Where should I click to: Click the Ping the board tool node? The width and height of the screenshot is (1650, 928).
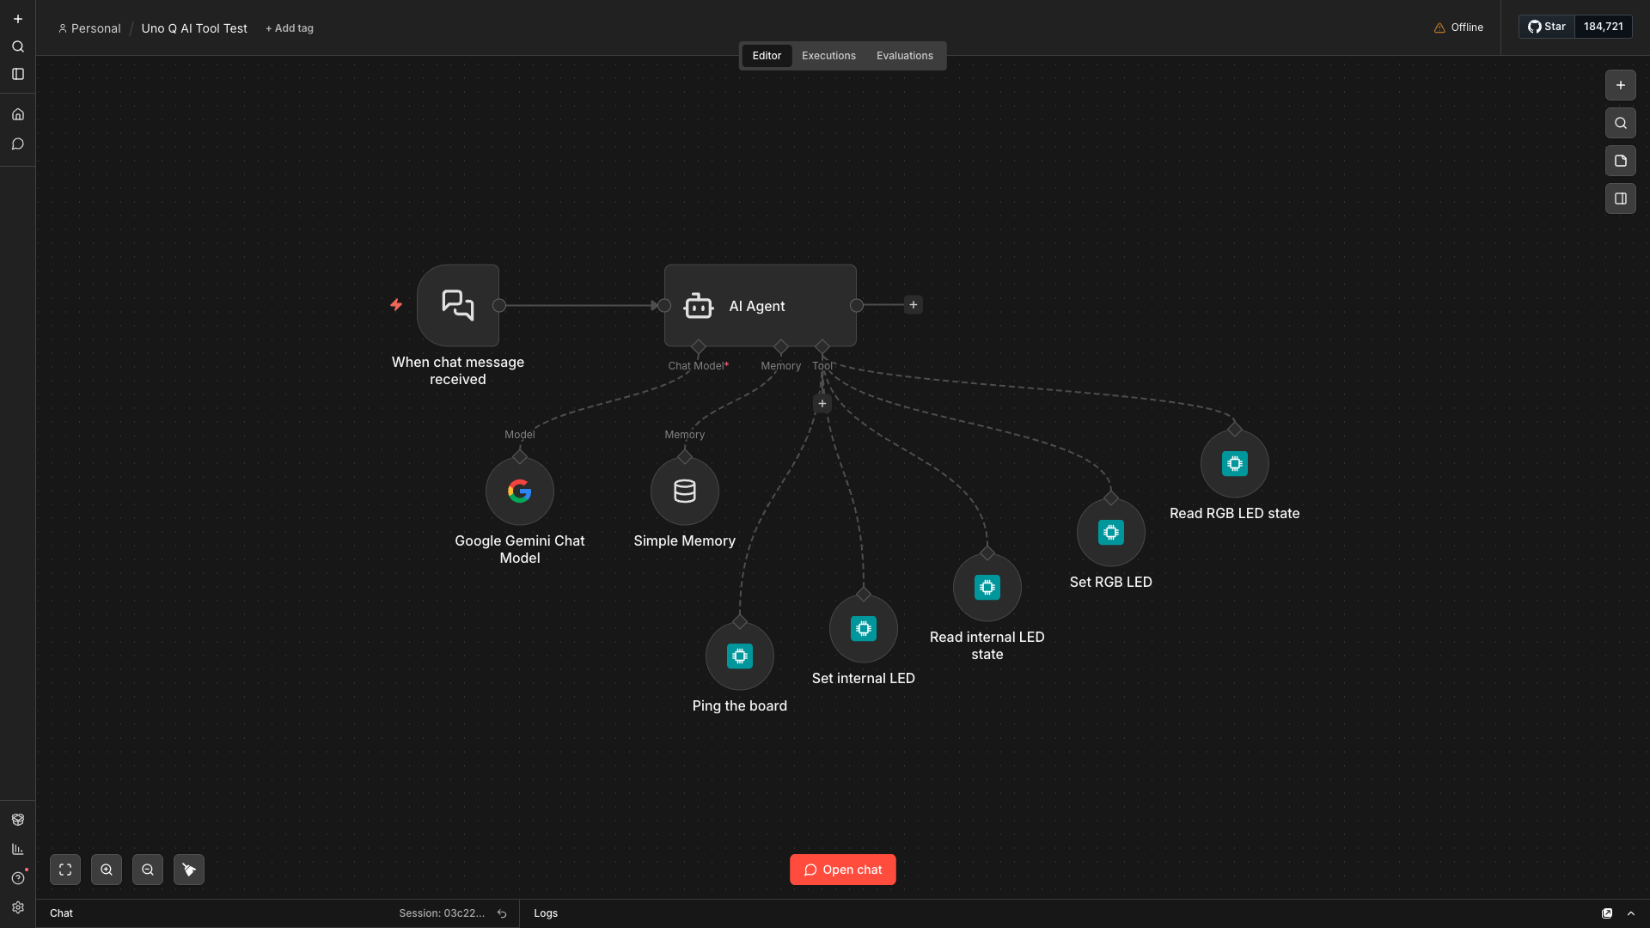pyautogui.click(x=739, y=656)
